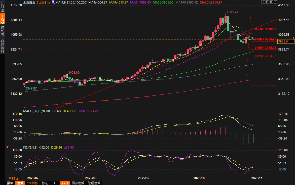This screenshot has width=295, height=185.
Task: Toggle the 模板 mode at bottom bar
Action: [20, 183]
